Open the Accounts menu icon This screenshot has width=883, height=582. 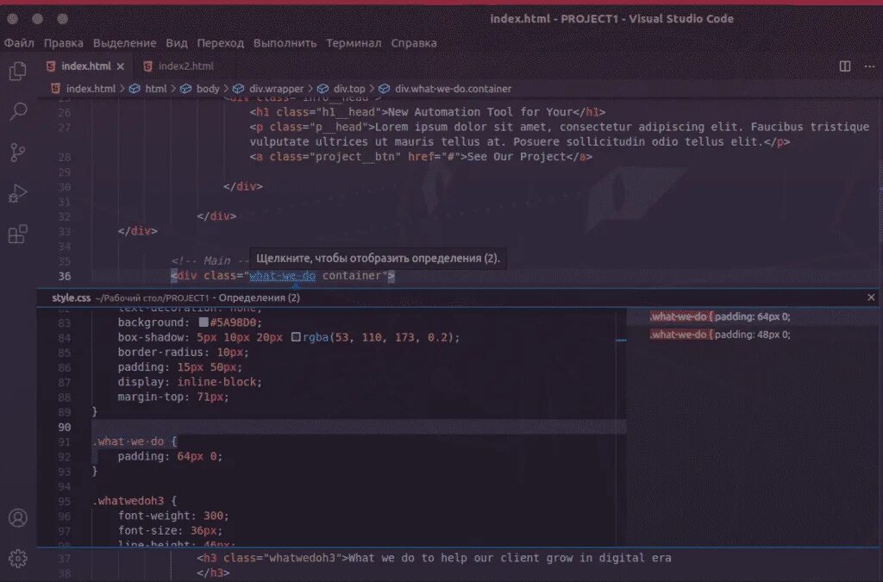pos(17,518)
